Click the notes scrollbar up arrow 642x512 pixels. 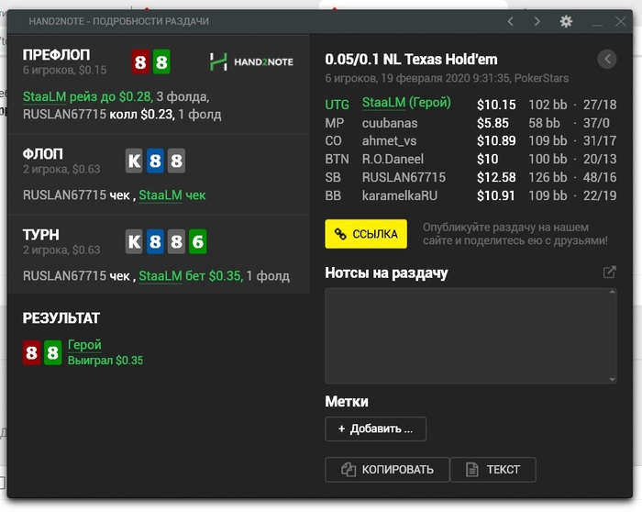[613, 292]
